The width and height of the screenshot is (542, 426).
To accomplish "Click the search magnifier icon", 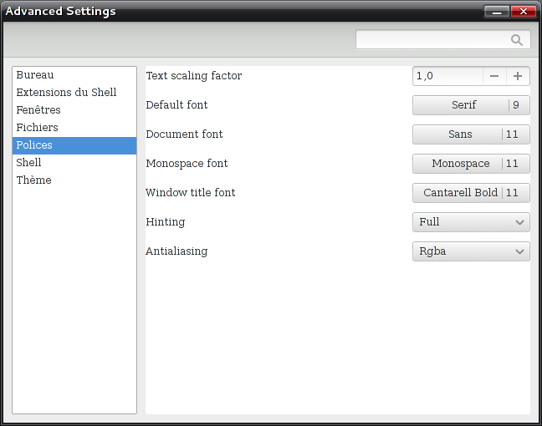I will click(x=517, y=40).
